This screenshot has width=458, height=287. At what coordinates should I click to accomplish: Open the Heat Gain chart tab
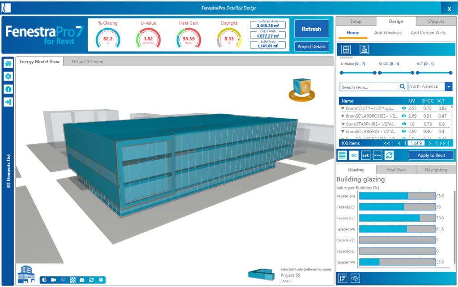(x=396, y=170)
